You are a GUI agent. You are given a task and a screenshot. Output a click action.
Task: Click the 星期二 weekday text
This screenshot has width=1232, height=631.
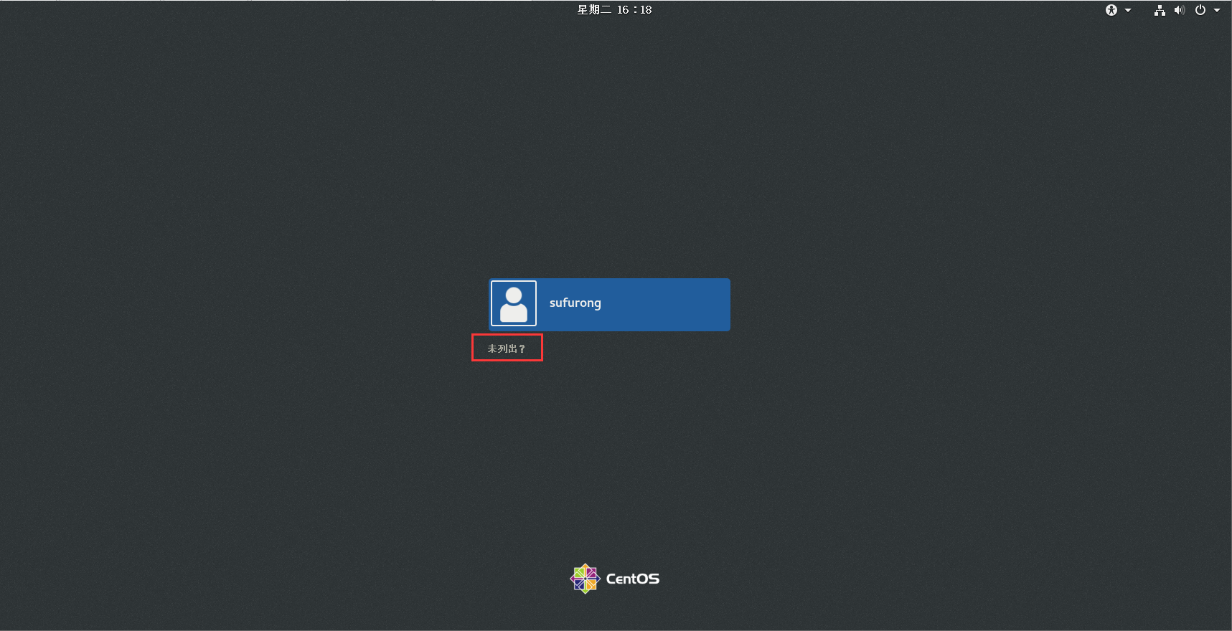click(x=594, y=10)
